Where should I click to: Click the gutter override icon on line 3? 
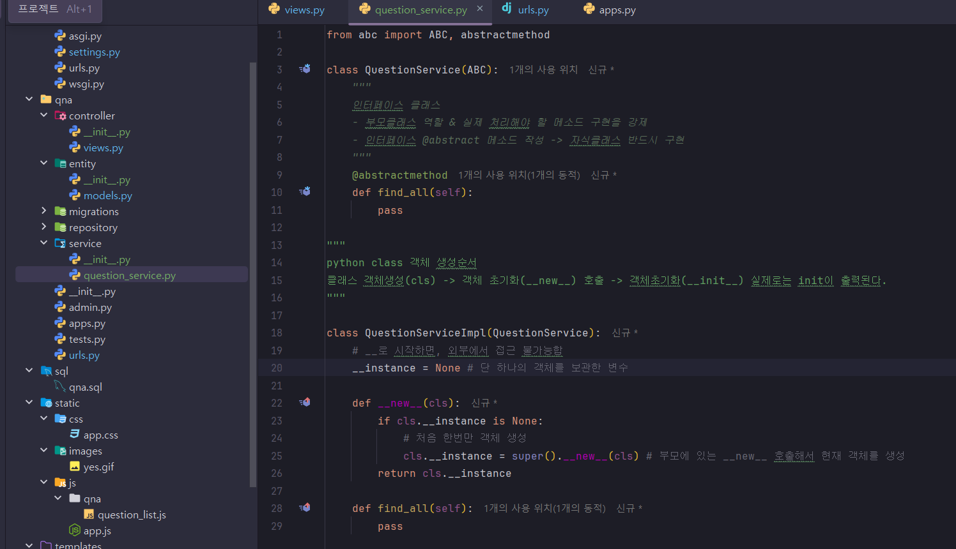click(305, 69)
